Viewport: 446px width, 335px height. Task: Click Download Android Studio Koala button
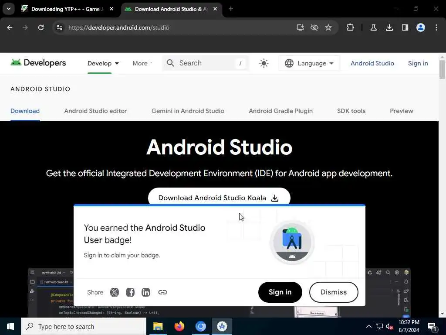pos(219,197)
